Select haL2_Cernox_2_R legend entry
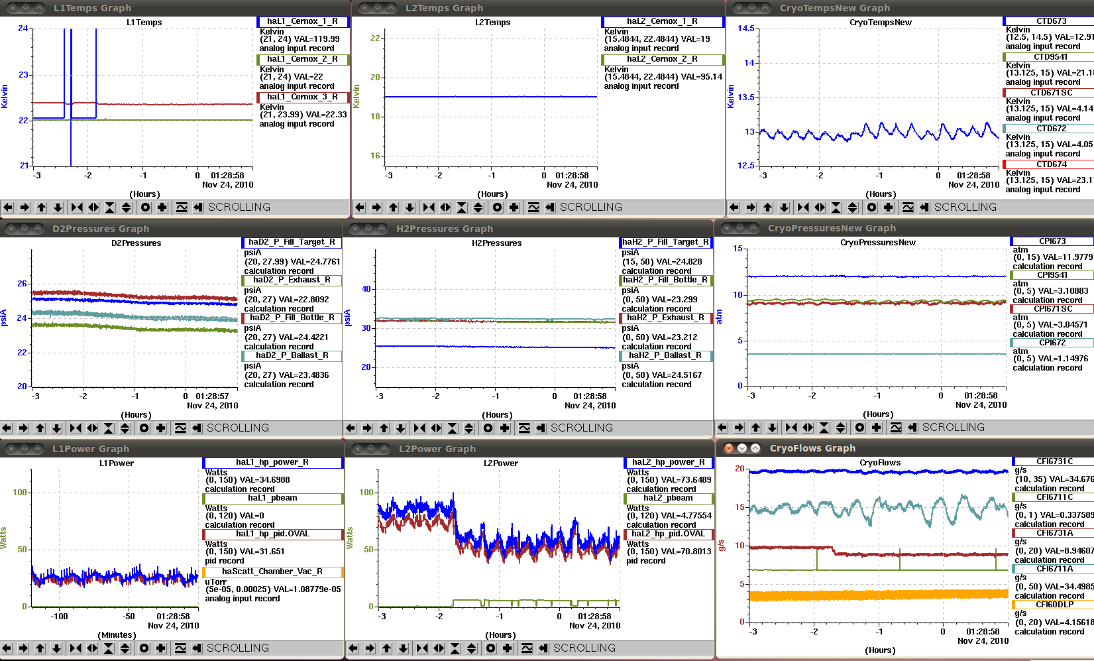This screenshot has width=1094, height=661. [662, 60]
